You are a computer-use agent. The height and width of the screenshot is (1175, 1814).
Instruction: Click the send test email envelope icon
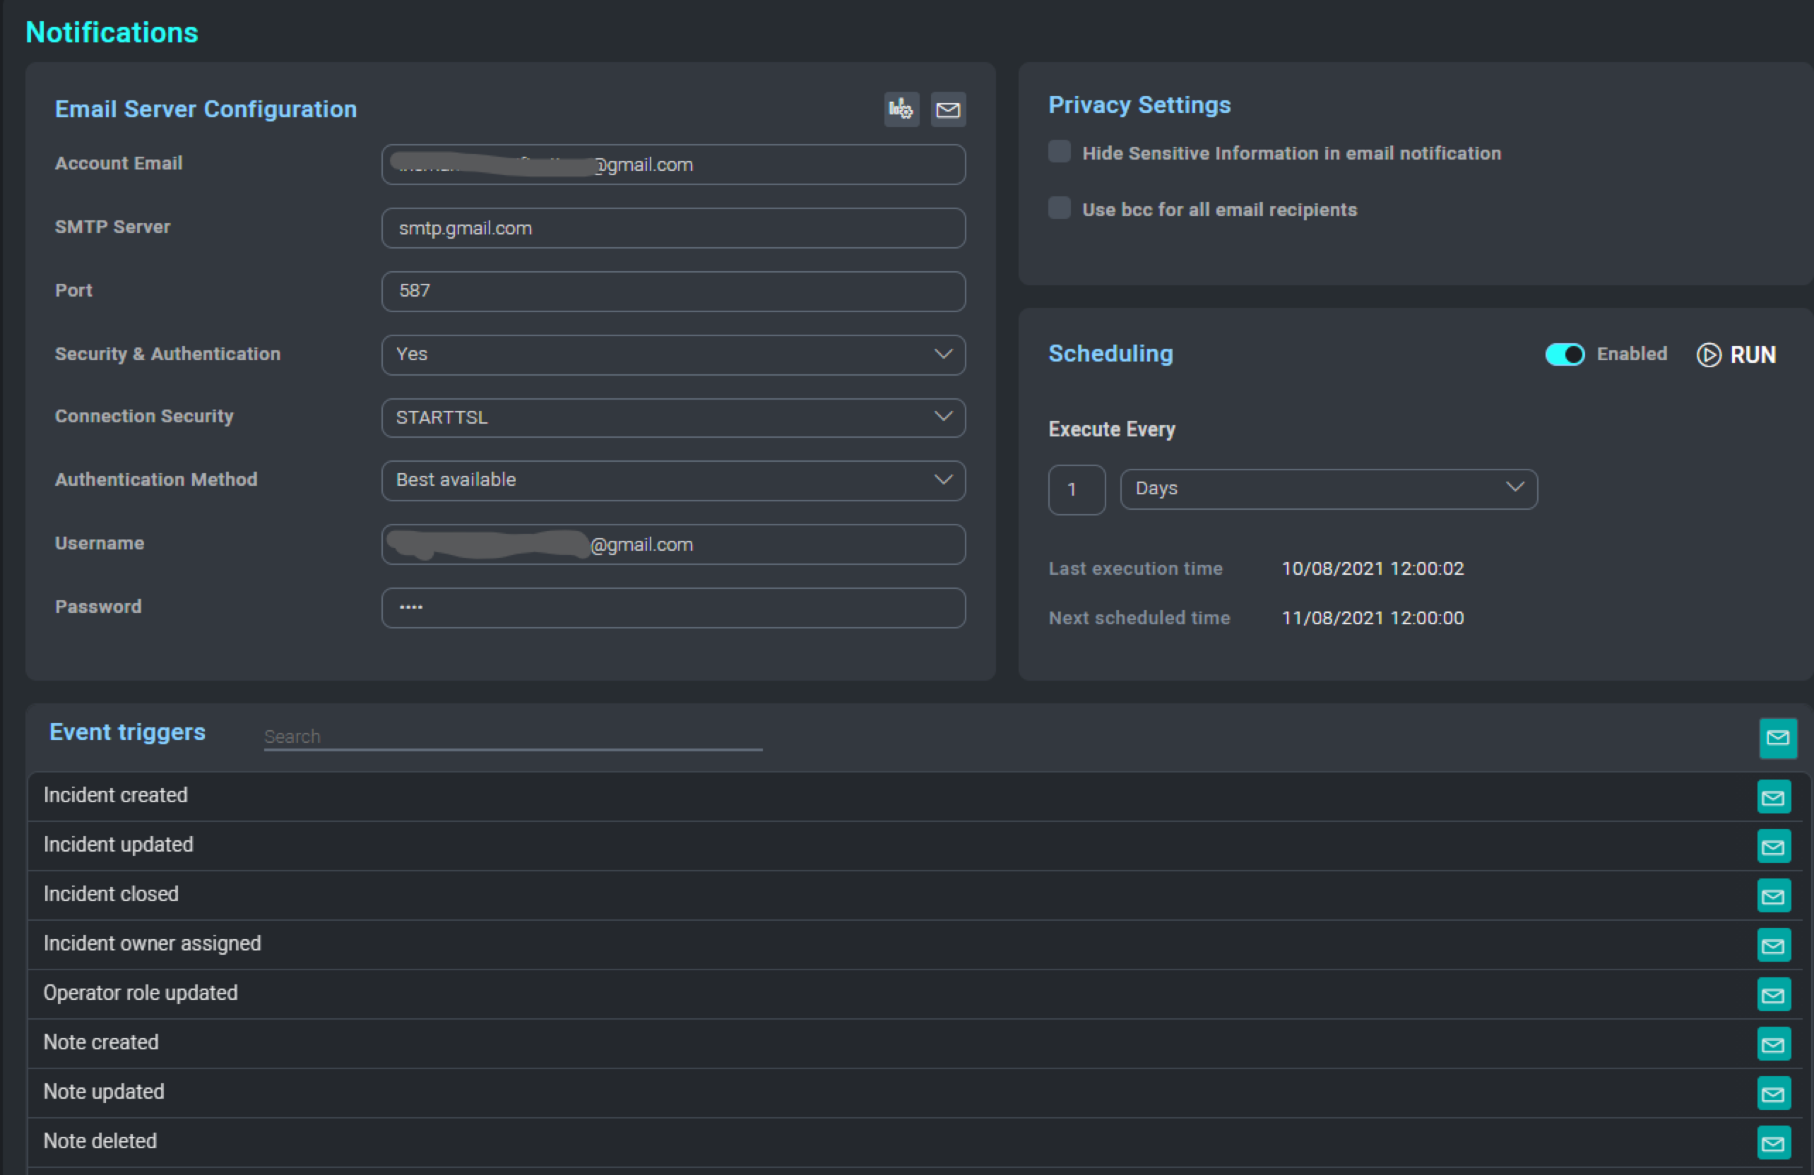coord(948,109)
